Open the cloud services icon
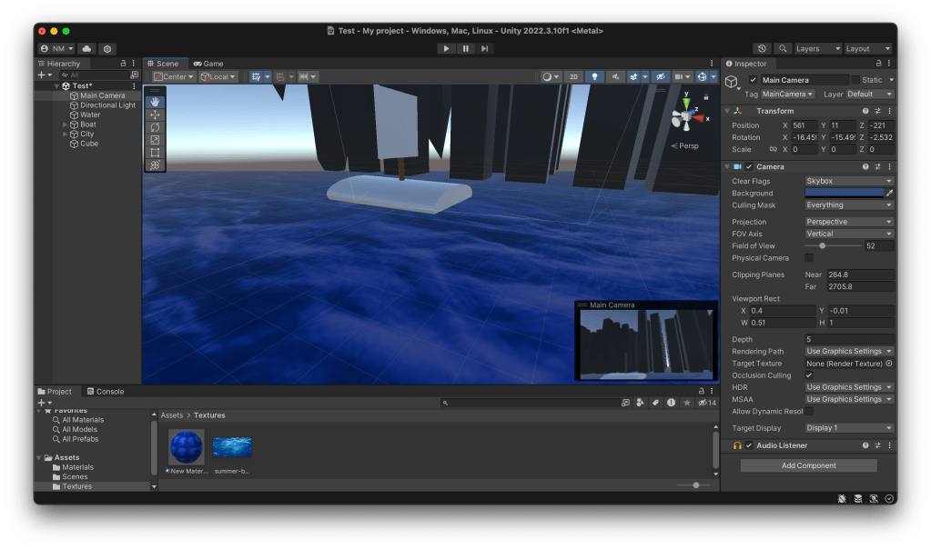The width and height of the screenshot is (931, 549). coord(86,48)
